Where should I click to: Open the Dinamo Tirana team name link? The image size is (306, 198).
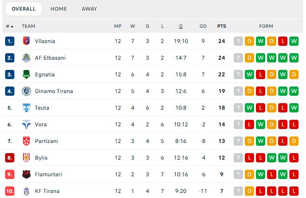pyautogui.click(x=54, y=91)
